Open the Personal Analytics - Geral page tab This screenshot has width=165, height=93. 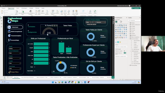click(x=84, y=78)
